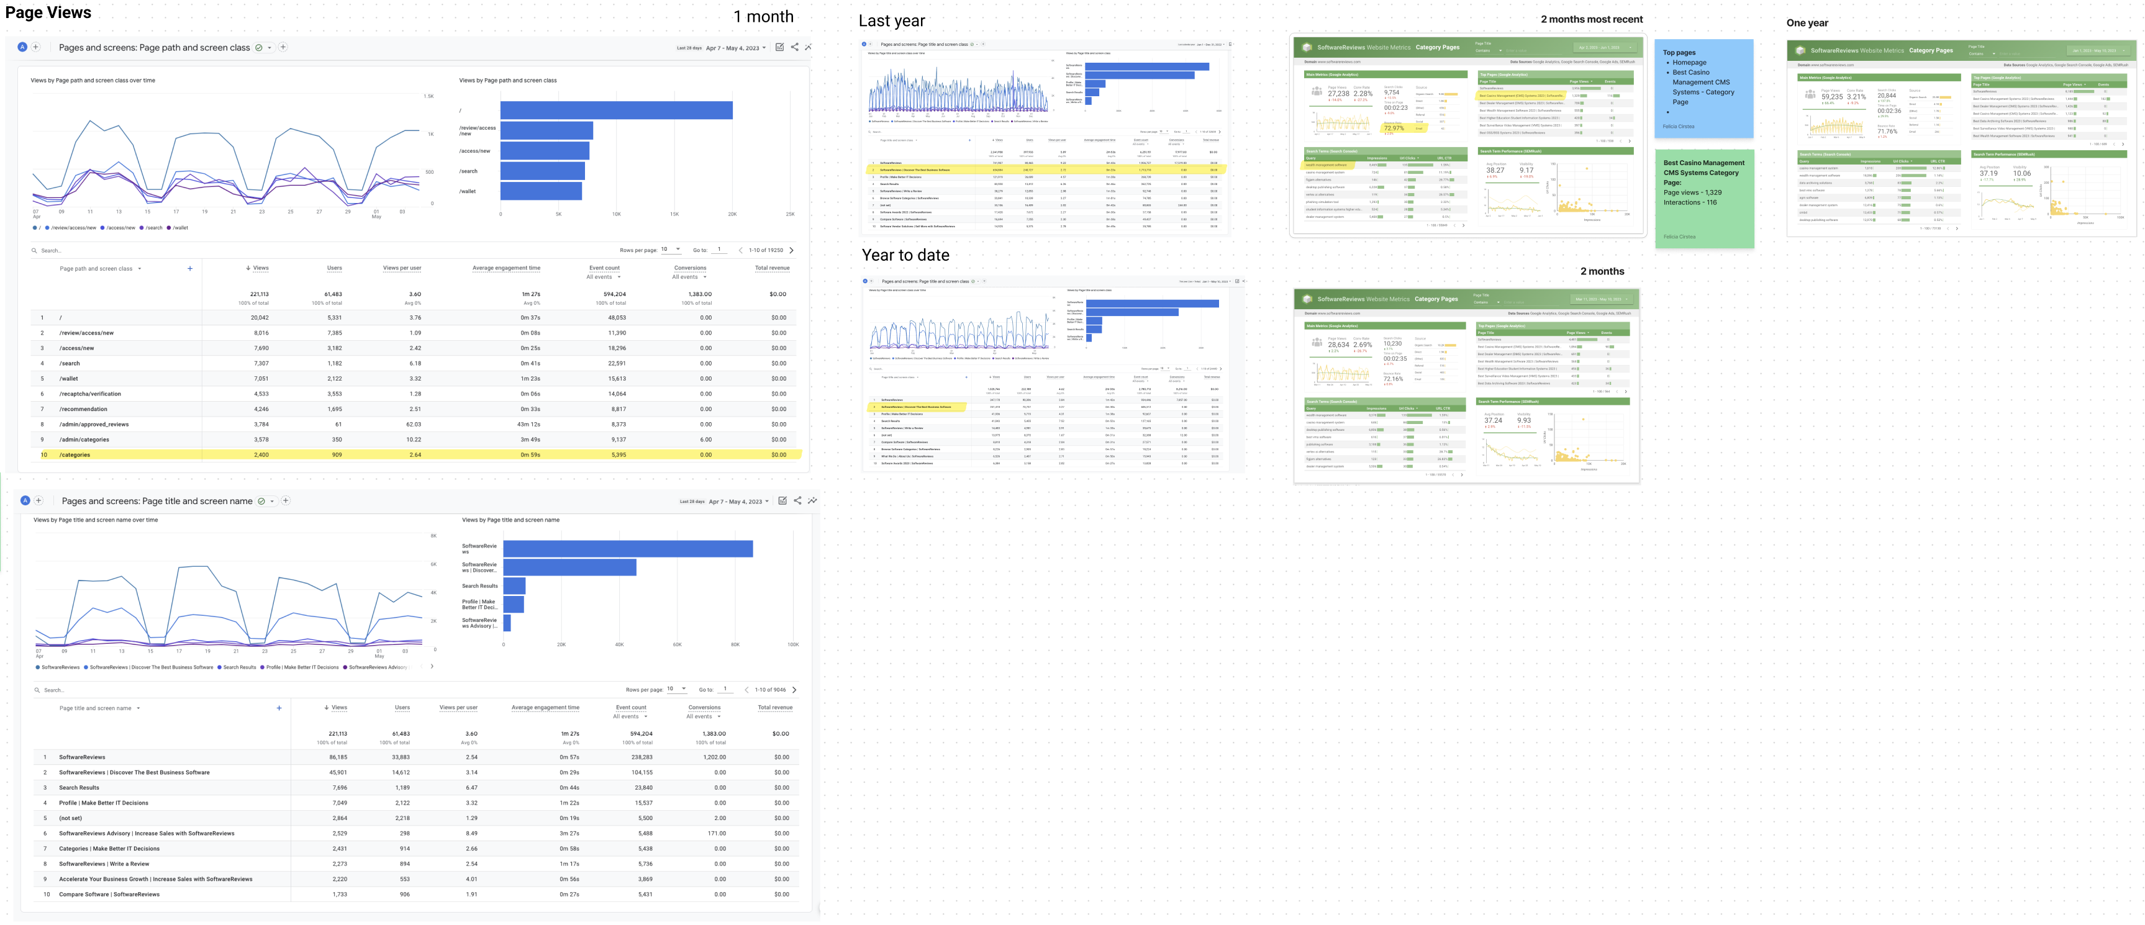Click the share icon on the Page title report

pyautogui.click(x=796, y=500)
